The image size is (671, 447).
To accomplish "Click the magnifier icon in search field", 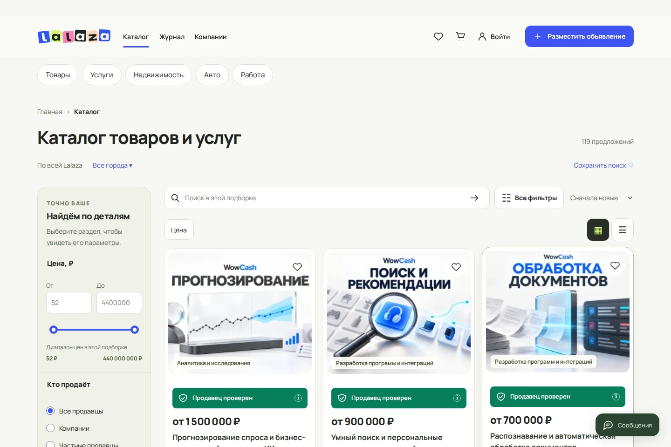I will [x=175, y=198].
